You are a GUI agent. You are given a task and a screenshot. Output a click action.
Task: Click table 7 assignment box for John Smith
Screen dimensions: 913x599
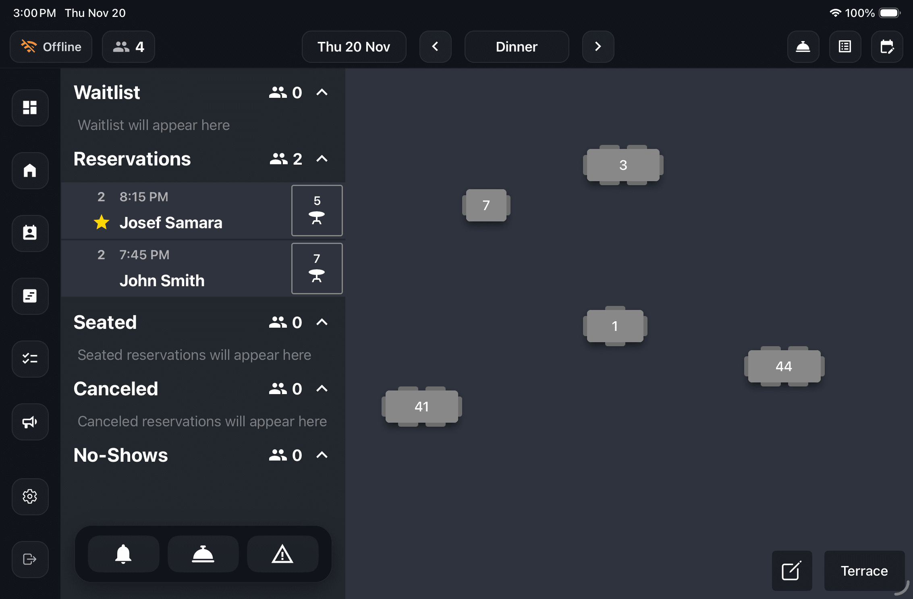317,269
